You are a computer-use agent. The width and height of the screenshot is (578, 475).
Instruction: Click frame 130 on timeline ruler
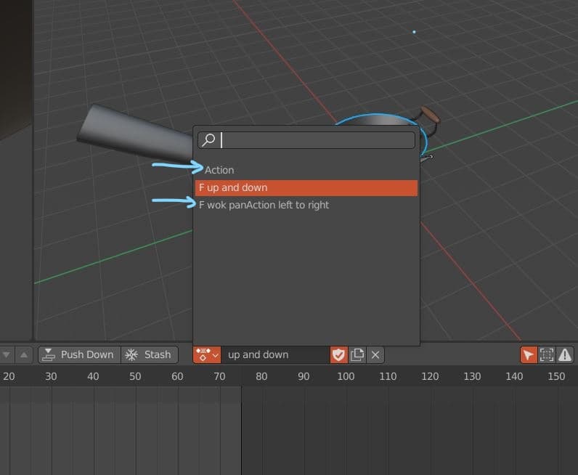click(x=472, y=376)
